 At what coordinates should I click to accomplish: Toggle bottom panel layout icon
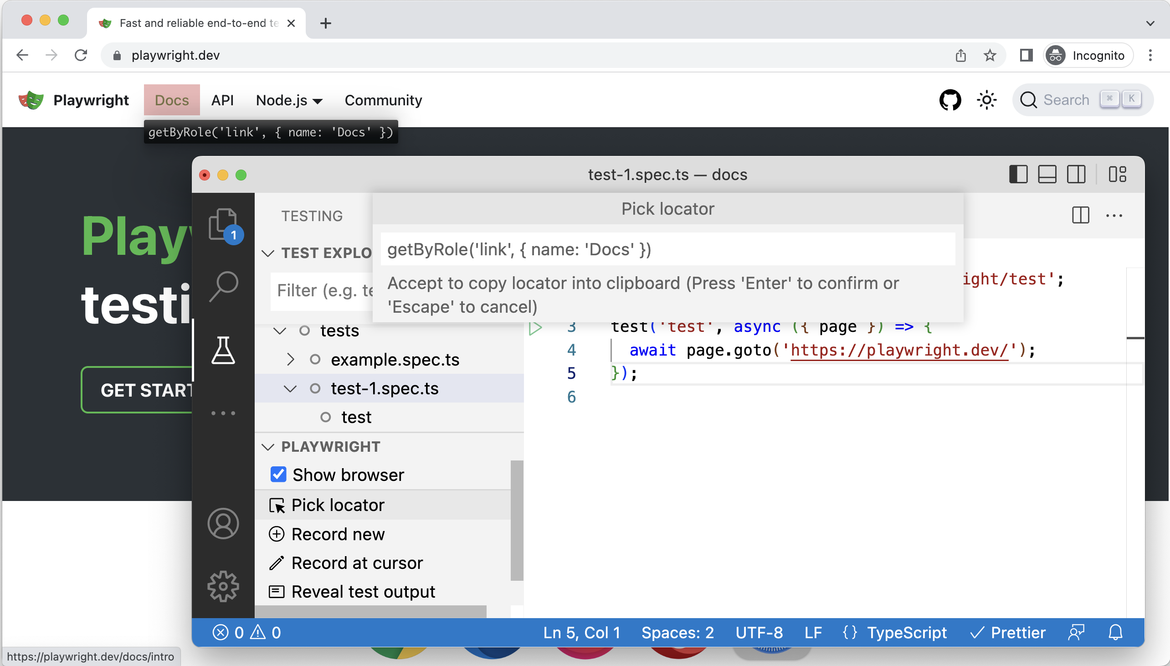pyautogui.click(x=1047, y=174)
